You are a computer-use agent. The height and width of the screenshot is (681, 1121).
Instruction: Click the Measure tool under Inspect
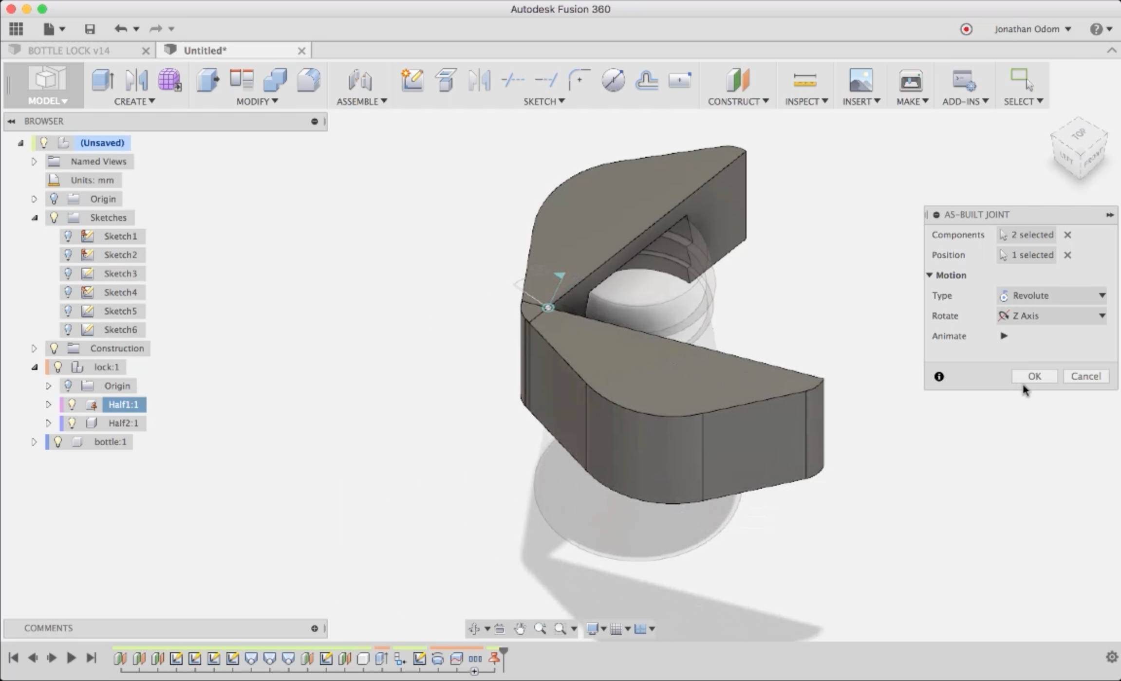[804, 80]
